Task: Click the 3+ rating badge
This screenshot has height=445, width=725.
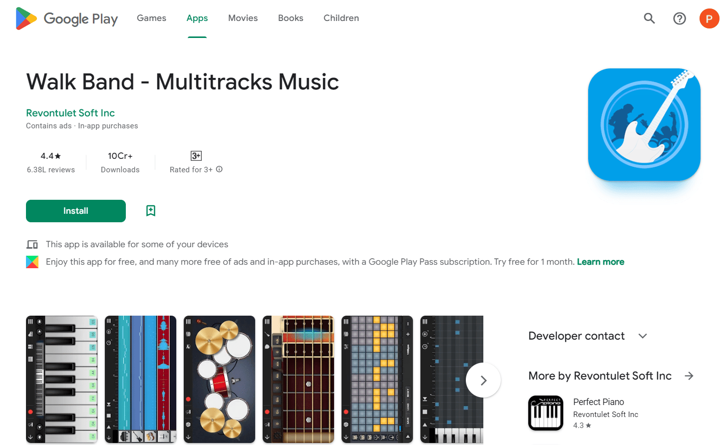Action: coord(196,156)
